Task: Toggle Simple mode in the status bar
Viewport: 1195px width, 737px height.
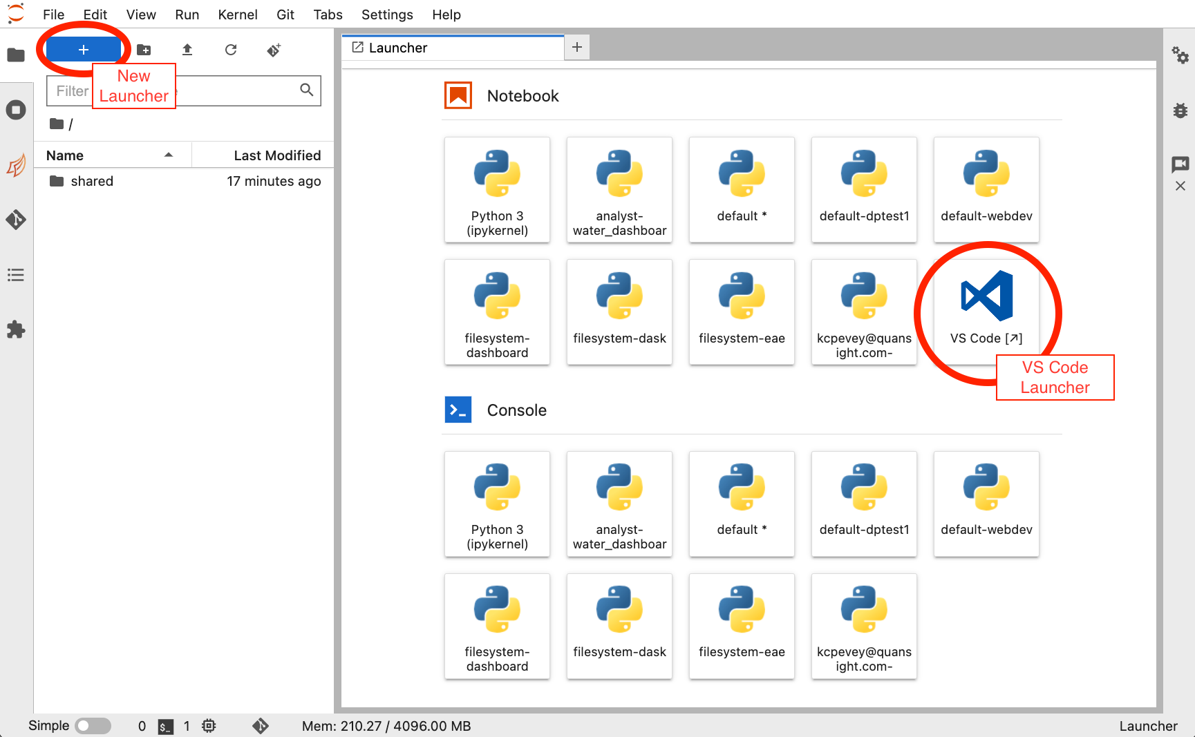Action: (x=92, y=726)
